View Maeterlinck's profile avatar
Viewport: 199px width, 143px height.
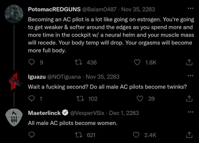[x=14, y=117]
